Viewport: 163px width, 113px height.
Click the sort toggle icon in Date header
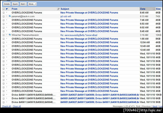(x=154, y=9)
